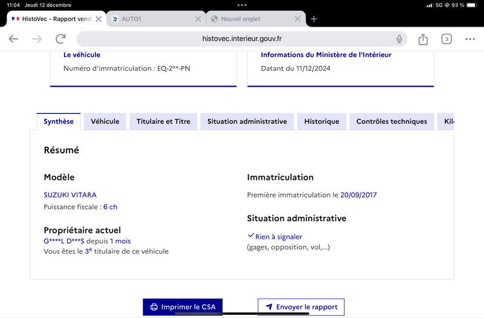Tap the three-dot multitasking indicator at top
484x318 pixels.
pos(241,5)
